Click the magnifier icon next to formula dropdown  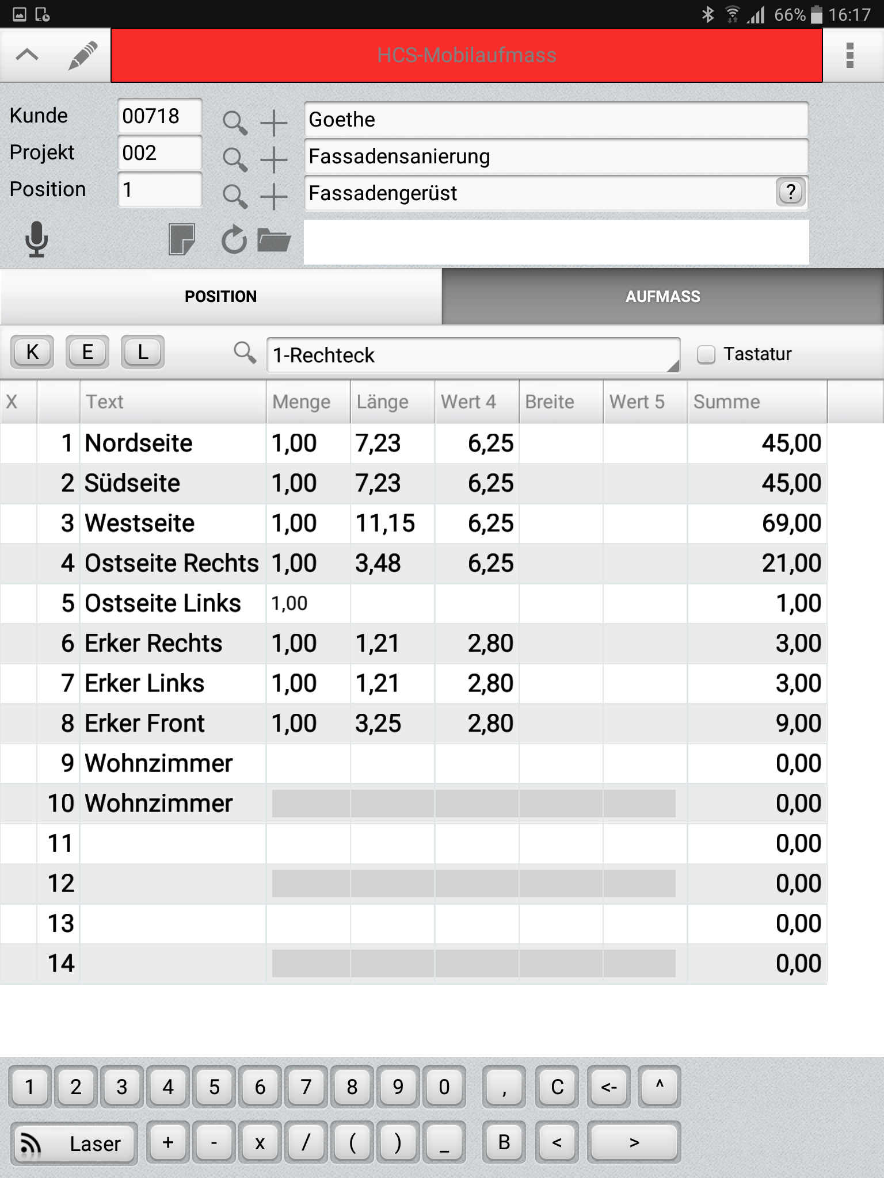pos(245,353)
